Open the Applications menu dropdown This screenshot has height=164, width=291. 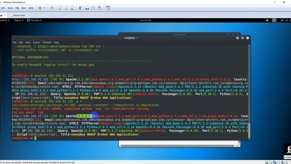click(5, 20)
